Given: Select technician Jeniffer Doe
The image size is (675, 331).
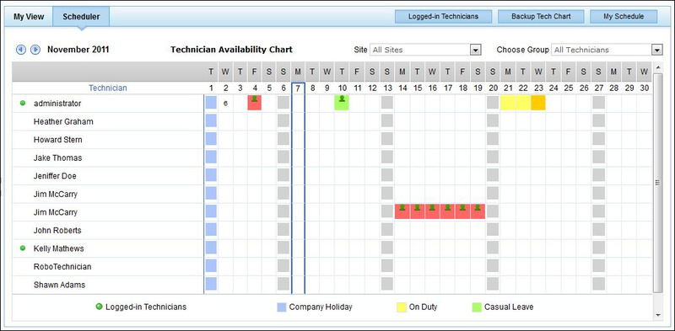Looking at the screenshot, I should 55,176.
